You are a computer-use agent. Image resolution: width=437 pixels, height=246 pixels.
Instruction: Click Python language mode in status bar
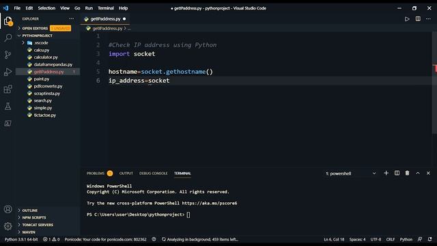click(406, 239)
